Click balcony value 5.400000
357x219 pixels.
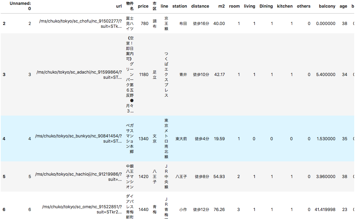(326, 74)
